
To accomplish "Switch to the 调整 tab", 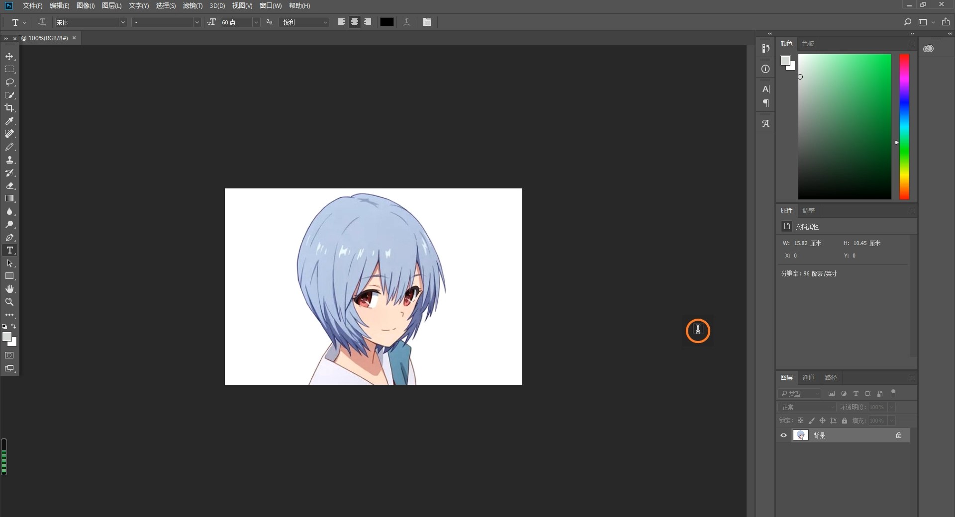I will pos(808,211).
